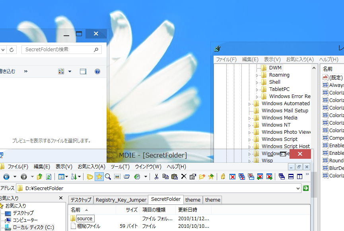Go up one folder in MDIE
This screenshot has height=231, width=344.
(x=39, y=177)
